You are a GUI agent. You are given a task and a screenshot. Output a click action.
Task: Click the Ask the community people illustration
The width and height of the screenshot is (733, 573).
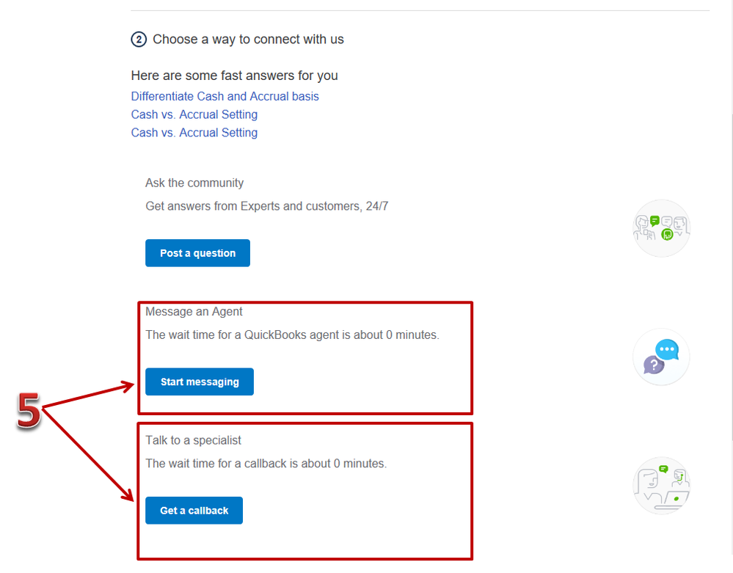[x=662, y=228]
